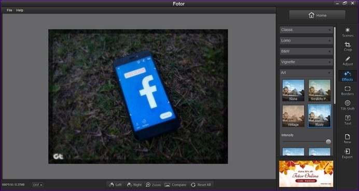Select the None effect thumbnail
This screenshot has height=191, width=359.
[293, 90]
